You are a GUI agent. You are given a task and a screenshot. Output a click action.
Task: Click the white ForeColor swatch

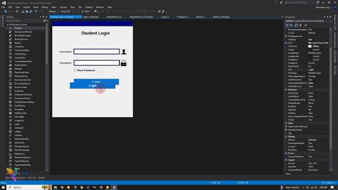[x=310, y=46]
